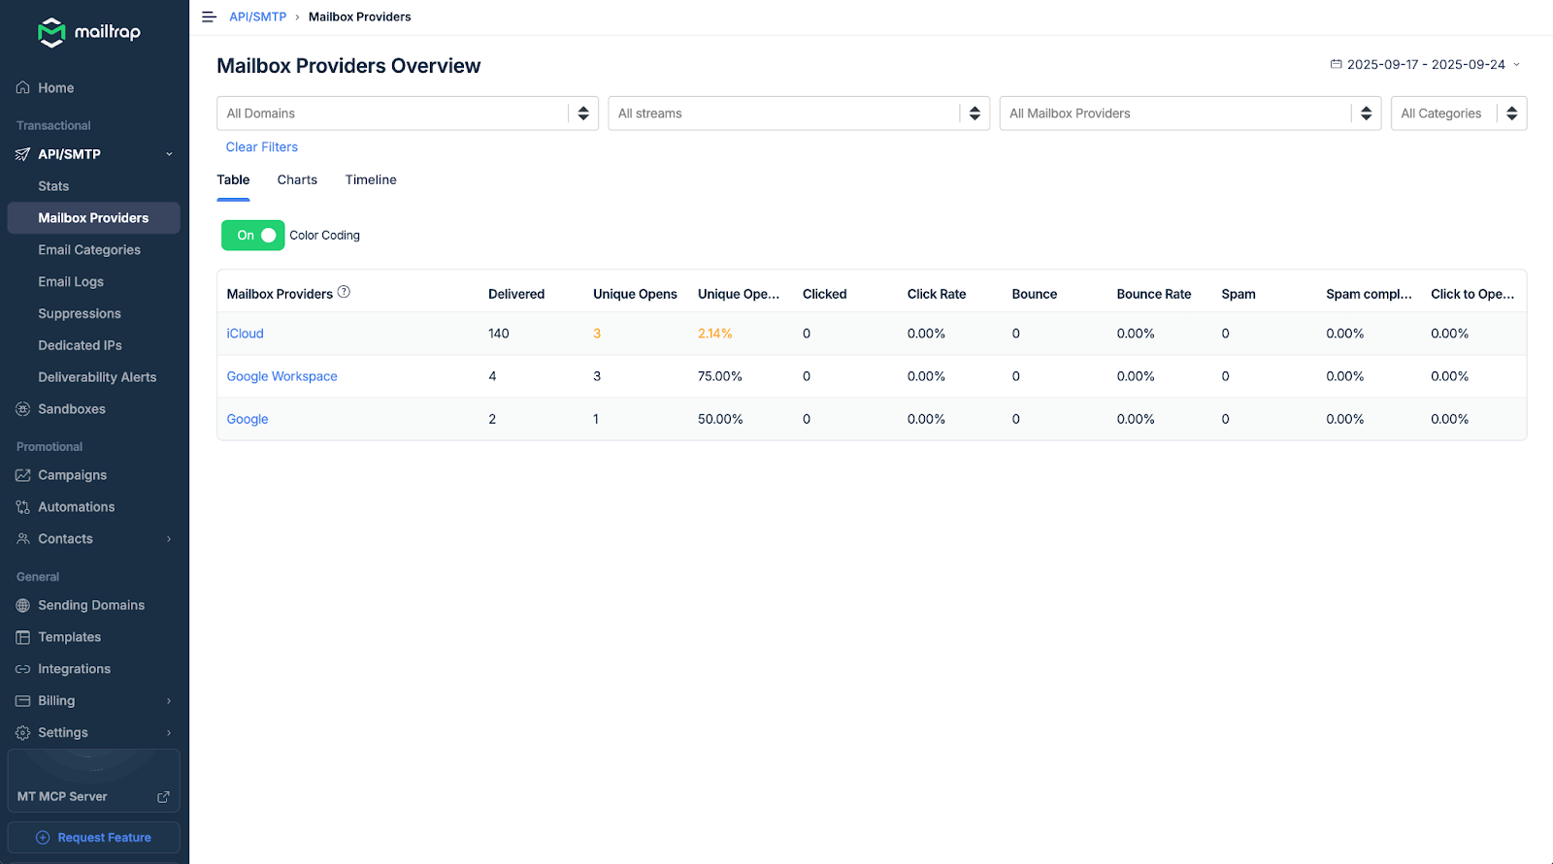Open the All streams dropdown
The width and height of the screenshot is (1553, 864).
pyautogui.click(x=799, y=113)
